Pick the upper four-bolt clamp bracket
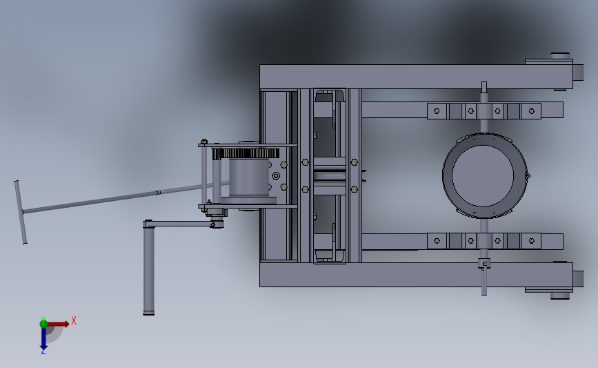 (x=484, y=111)
